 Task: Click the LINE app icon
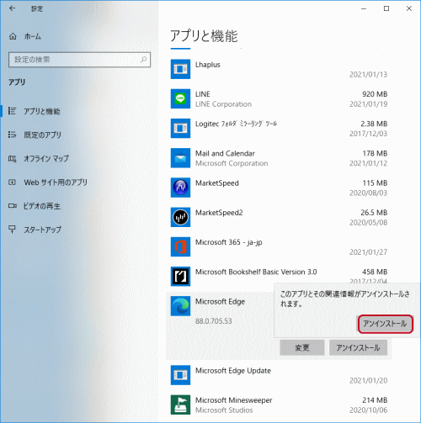[180, 98]
